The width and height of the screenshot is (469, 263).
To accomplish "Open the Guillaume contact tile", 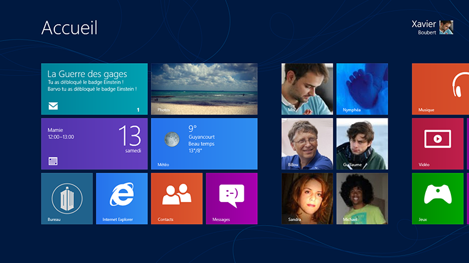I will [362, 144].
